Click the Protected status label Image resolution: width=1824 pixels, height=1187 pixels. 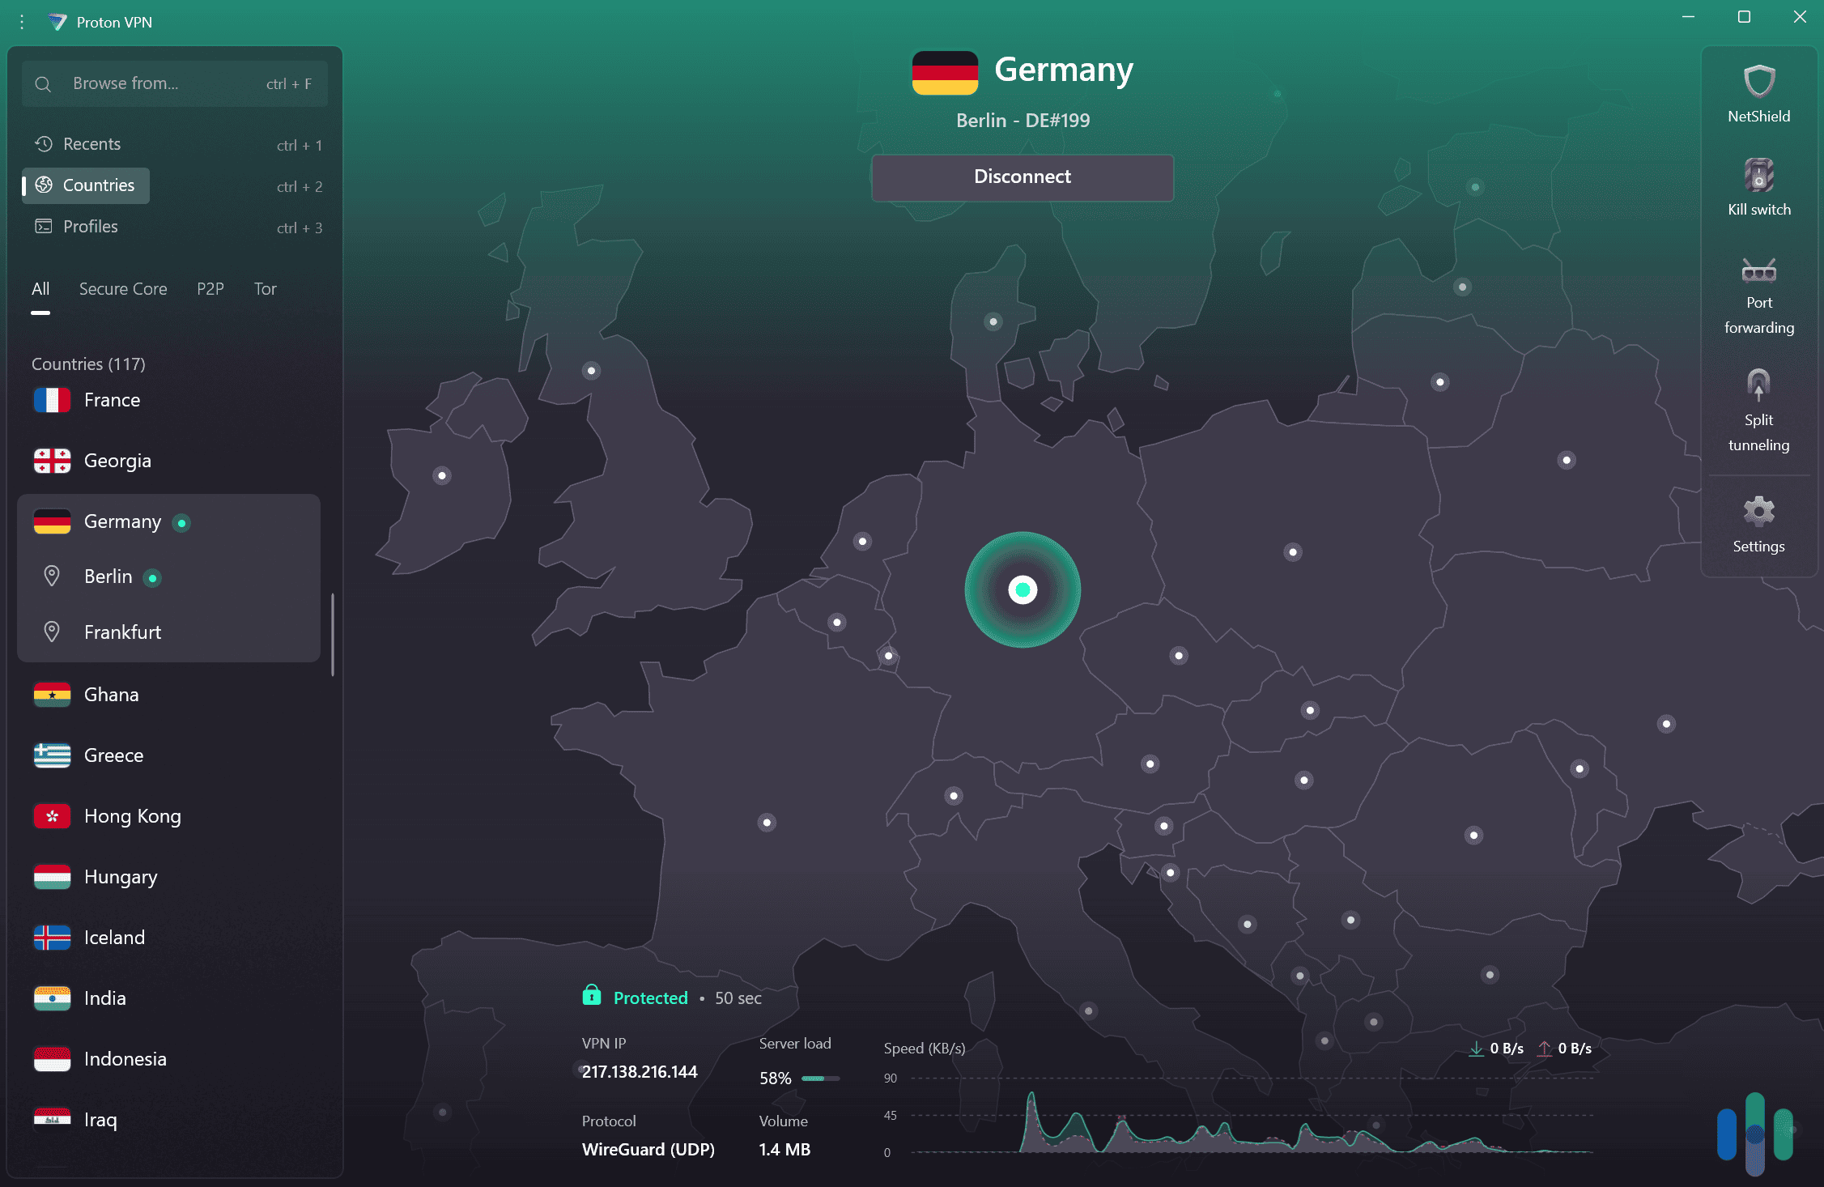point(650,998)
